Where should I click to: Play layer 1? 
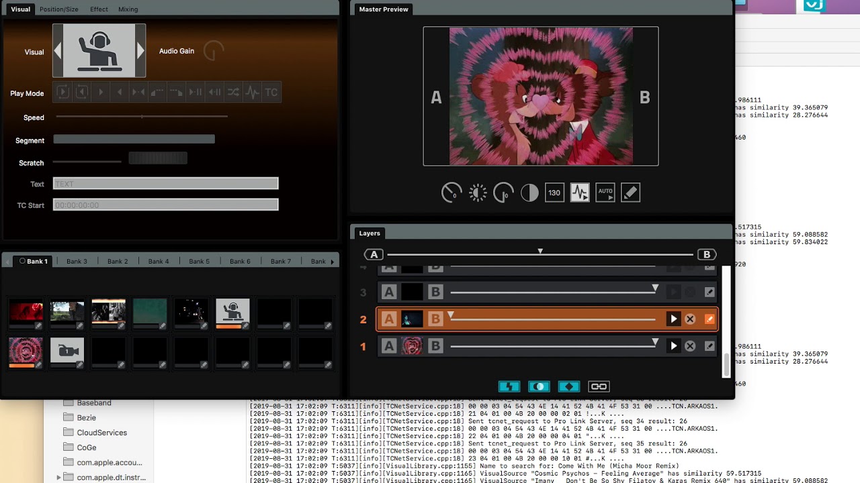(673, 346)
